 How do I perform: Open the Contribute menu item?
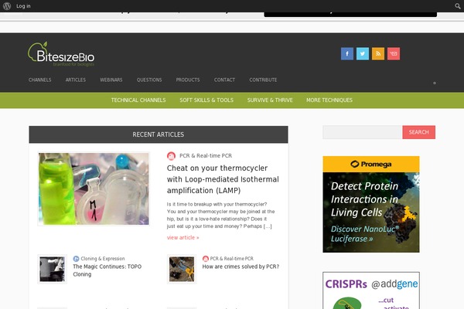[x=263, y=80]
